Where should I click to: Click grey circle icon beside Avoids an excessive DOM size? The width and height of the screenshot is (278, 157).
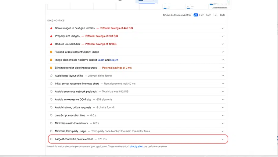51,99
